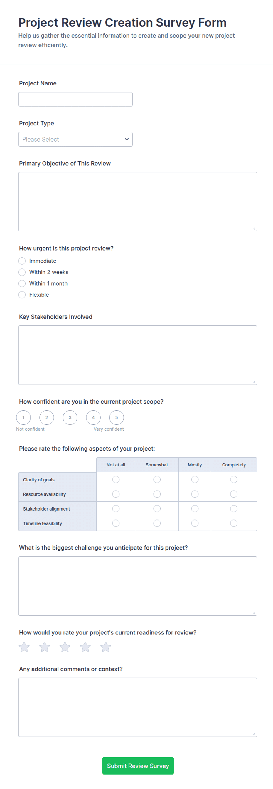Set Stakeholder alignment to Mostly
The image size is (273, 789).
click(x=195, y=509)
